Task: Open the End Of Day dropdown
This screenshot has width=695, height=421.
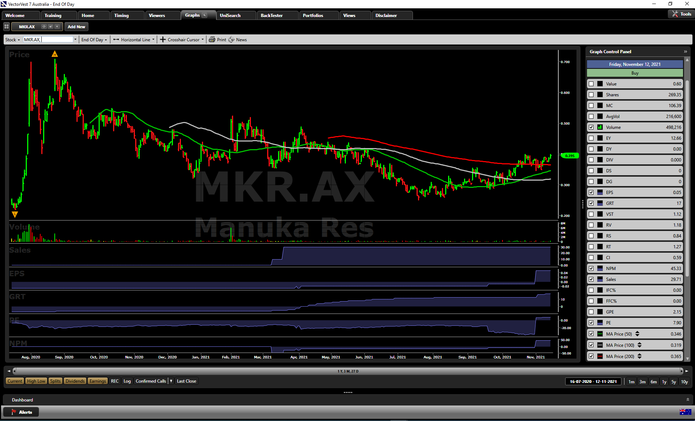Action: [94, 40]
